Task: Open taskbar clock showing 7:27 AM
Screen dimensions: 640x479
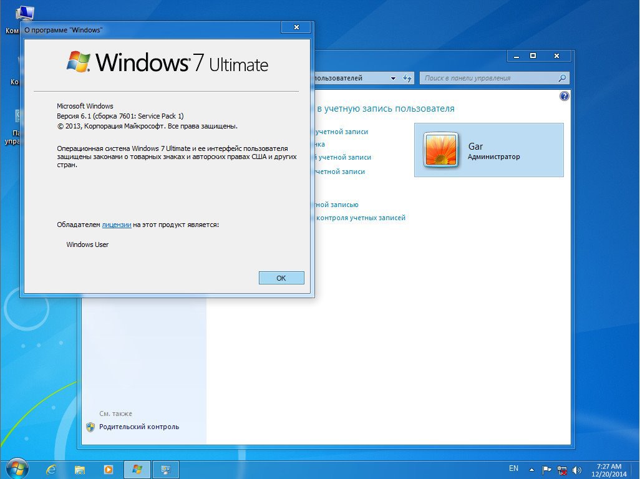Action: 609,470
